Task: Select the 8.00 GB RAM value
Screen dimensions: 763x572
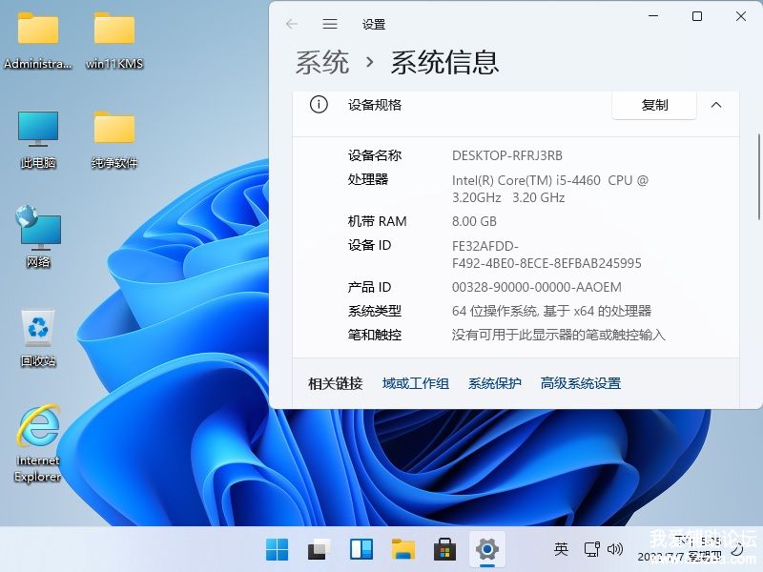Action: (x=474, y=221)
